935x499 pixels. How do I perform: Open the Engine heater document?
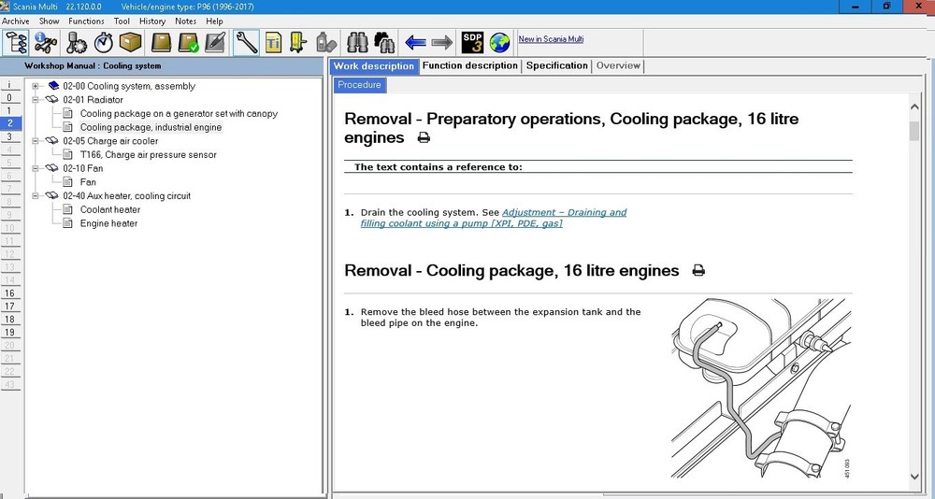tap(108, 223)
